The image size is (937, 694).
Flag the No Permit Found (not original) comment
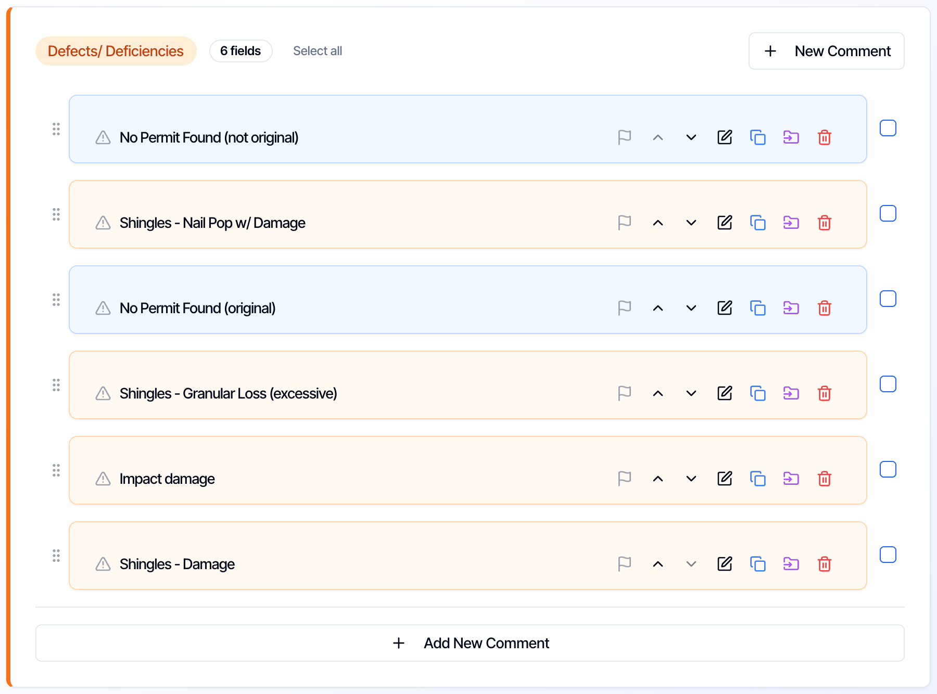pyautogui.click(x=624, y=137)
